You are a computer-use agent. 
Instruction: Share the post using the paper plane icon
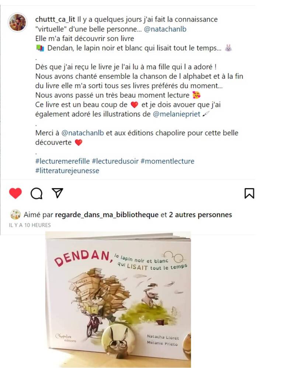[x=58, y=193]
